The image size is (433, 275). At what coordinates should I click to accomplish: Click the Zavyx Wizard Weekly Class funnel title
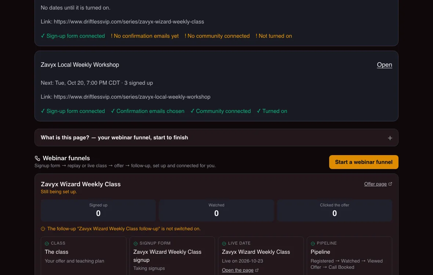click(81, 184)
